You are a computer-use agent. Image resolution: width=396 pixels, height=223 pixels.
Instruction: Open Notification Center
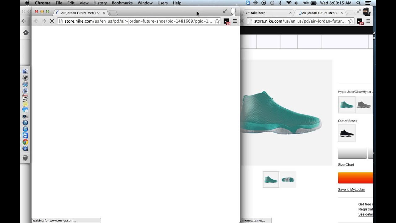(367, 3)
